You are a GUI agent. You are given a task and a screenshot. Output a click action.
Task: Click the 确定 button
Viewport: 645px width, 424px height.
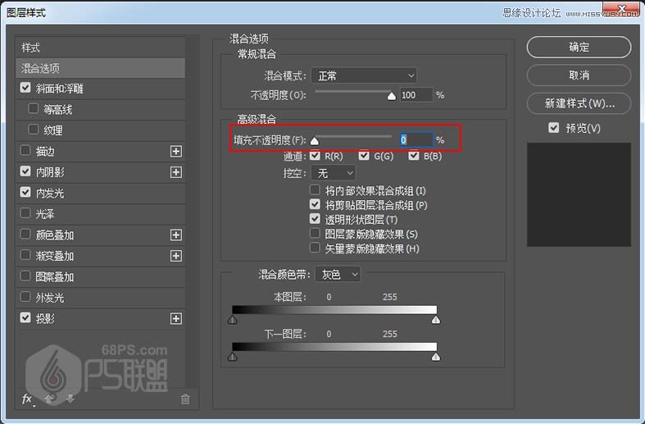[579, 47]
